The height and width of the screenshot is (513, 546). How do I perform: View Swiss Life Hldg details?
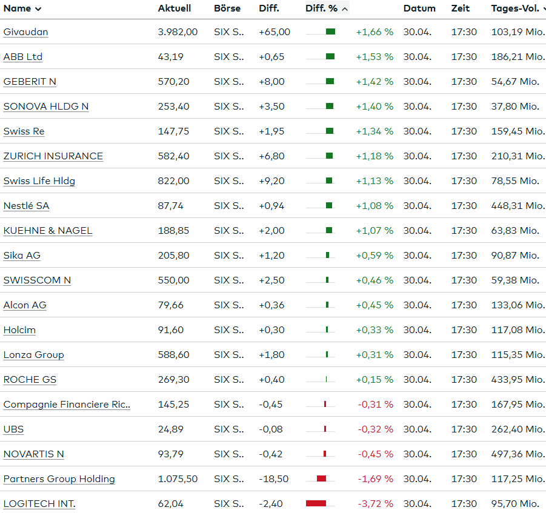pyautogui.click(x=39, y=181)
